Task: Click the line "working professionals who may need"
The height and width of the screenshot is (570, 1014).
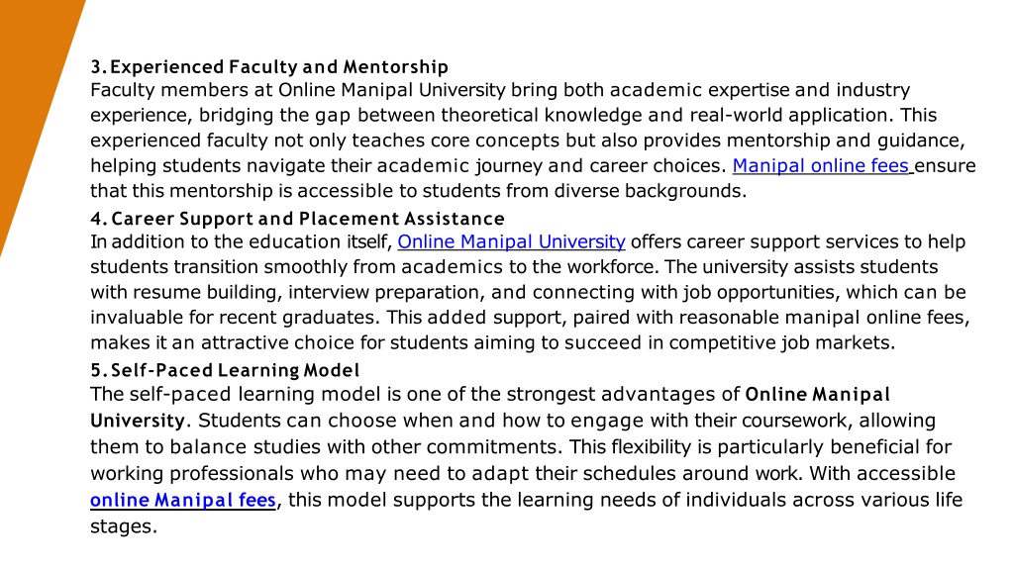Action: tap(523, 474)
